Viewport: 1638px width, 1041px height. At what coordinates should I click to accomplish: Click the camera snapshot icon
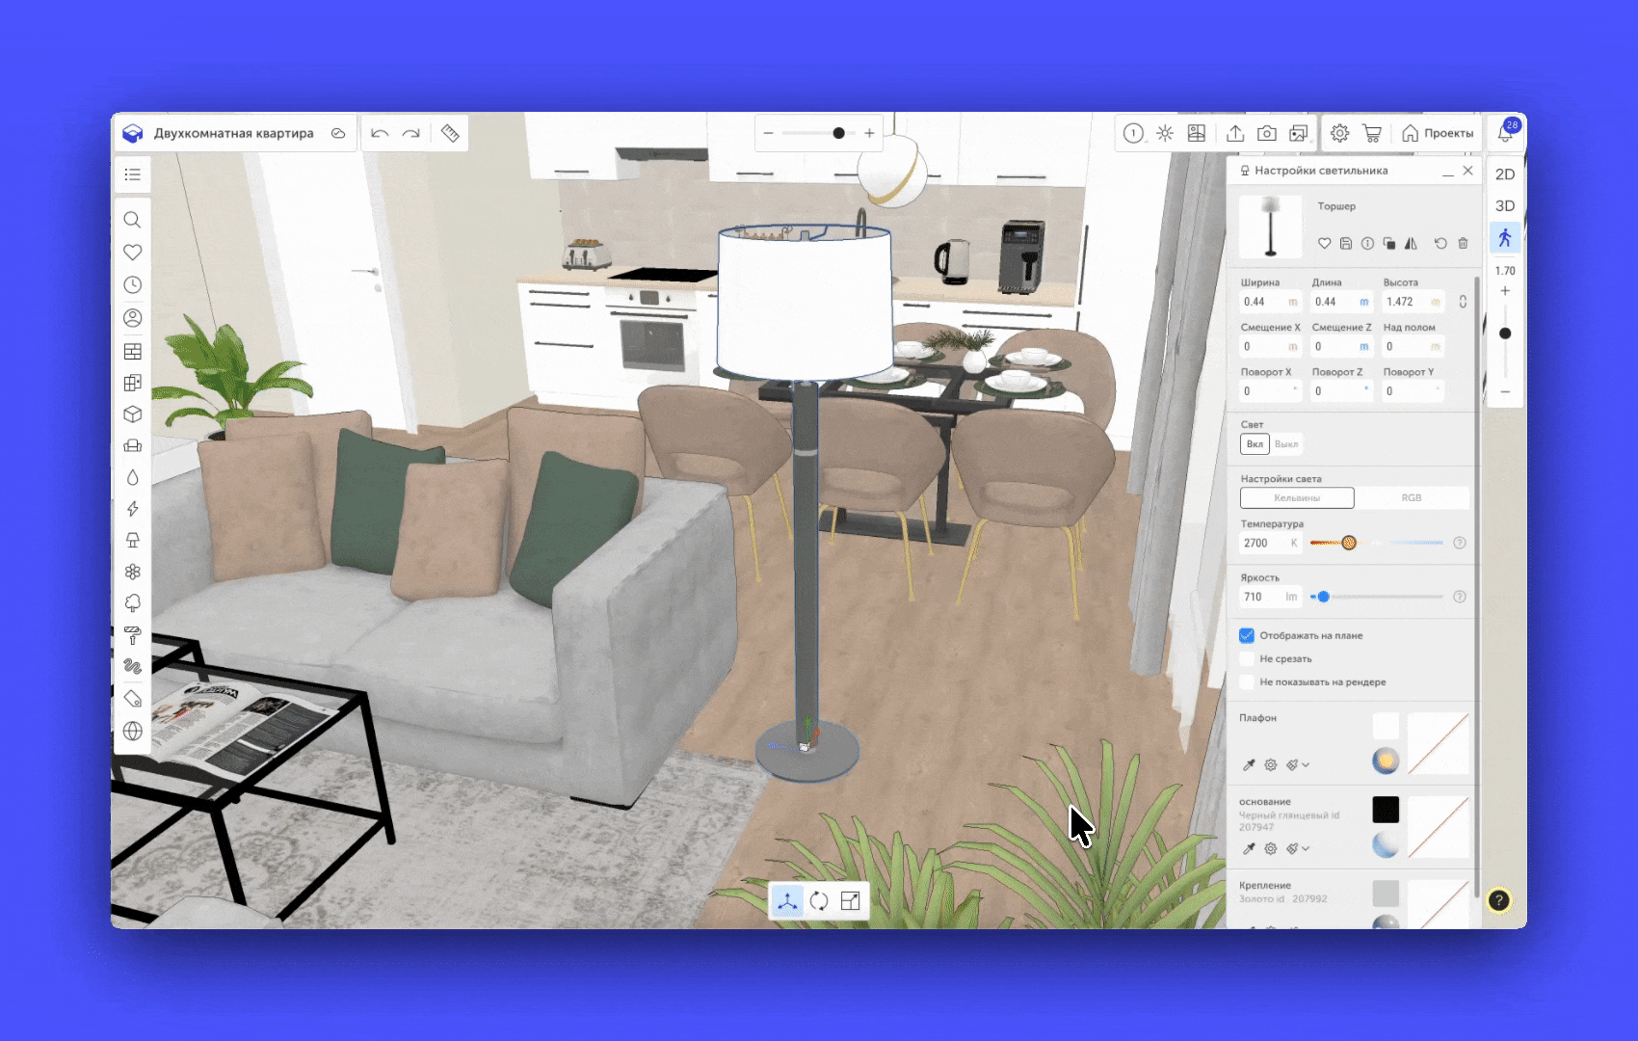[x=1267, y=133]
